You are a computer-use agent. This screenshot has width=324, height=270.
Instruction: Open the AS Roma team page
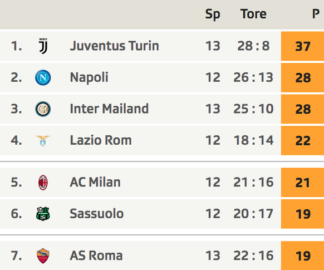[96, 256]
